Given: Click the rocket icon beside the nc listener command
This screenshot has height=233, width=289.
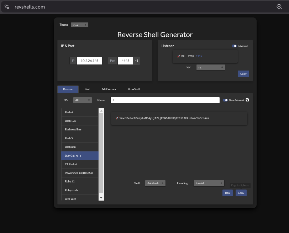Looking at the screenshot, I should click(179, 56).
